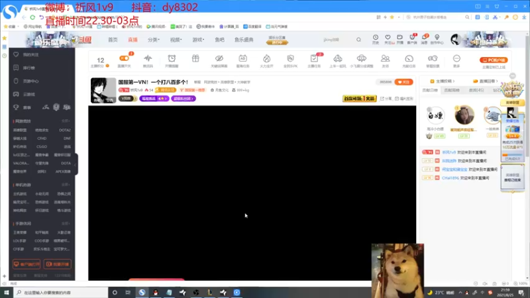Open 鱼吧 in the navigation bar
The height and width of the screenshot is (298, 530).
[219, 40]
